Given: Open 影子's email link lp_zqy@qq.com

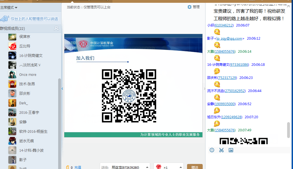Looking at the screenshot, I should pos(229,38).
